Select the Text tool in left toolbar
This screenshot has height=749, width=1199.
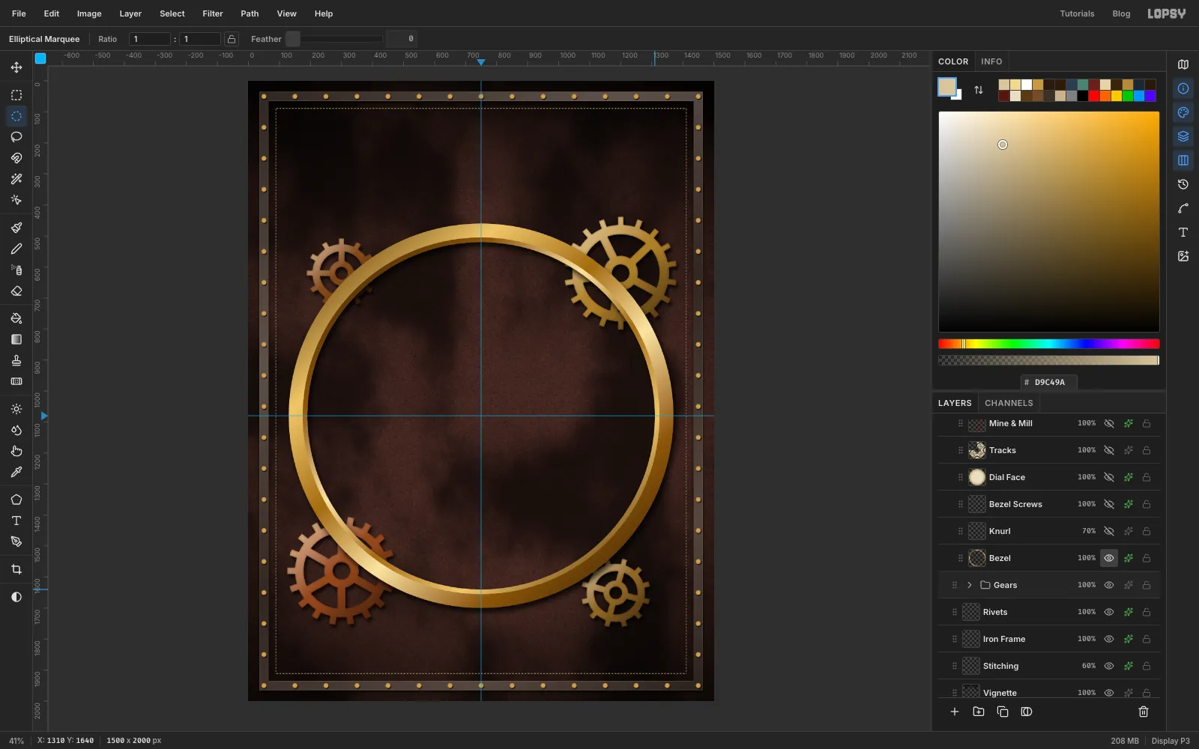pos(16,521)
